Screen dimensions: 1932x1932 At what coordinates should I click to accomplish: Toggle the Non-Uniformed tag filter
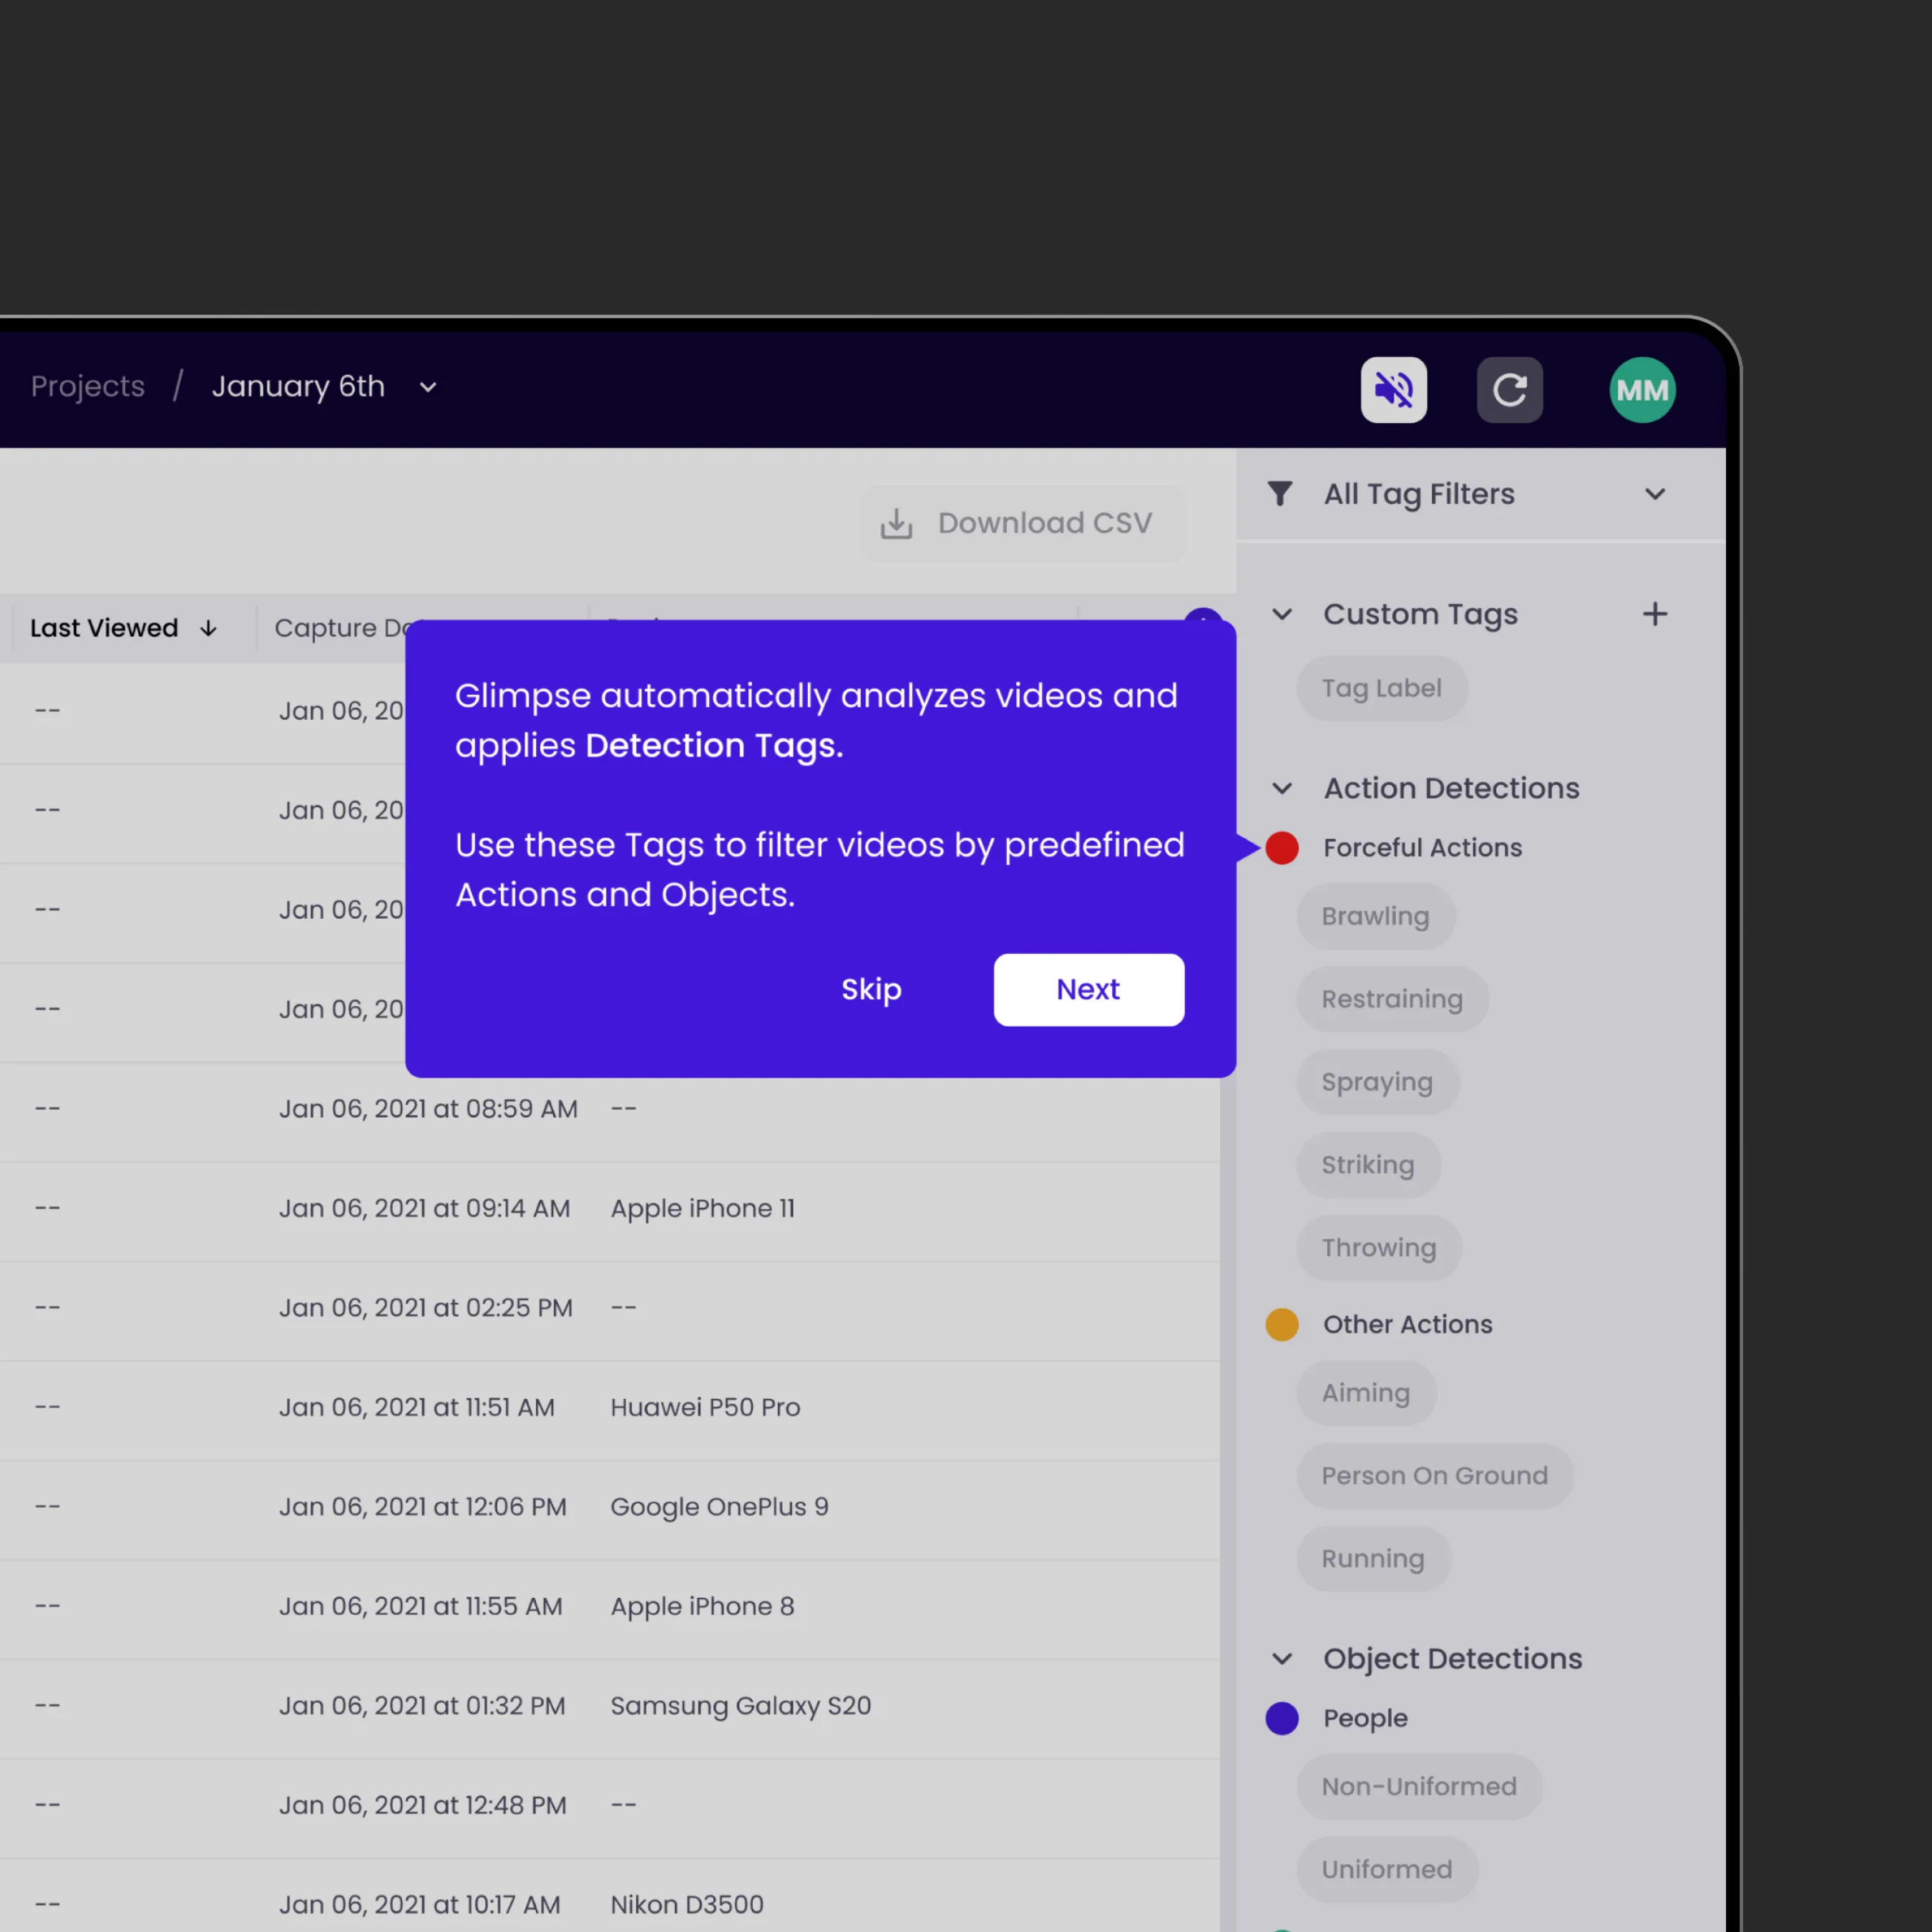coord(1419,1787)
